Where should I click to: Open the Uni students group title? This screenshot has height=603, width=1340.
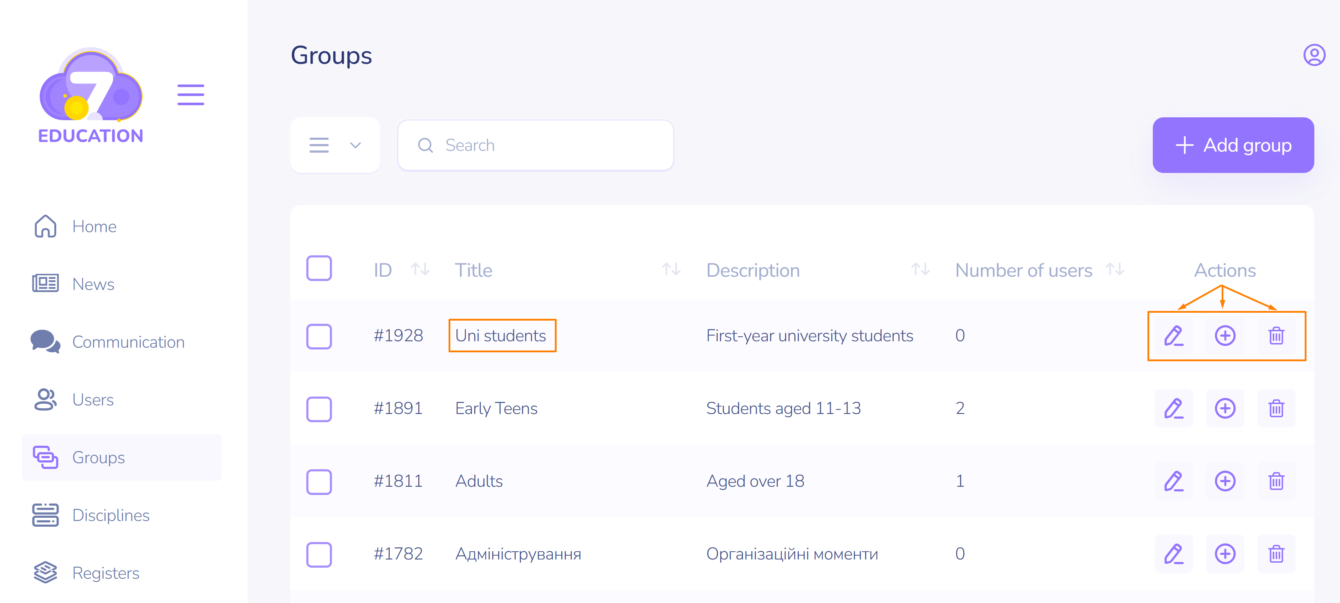click(x=500, y=336)
